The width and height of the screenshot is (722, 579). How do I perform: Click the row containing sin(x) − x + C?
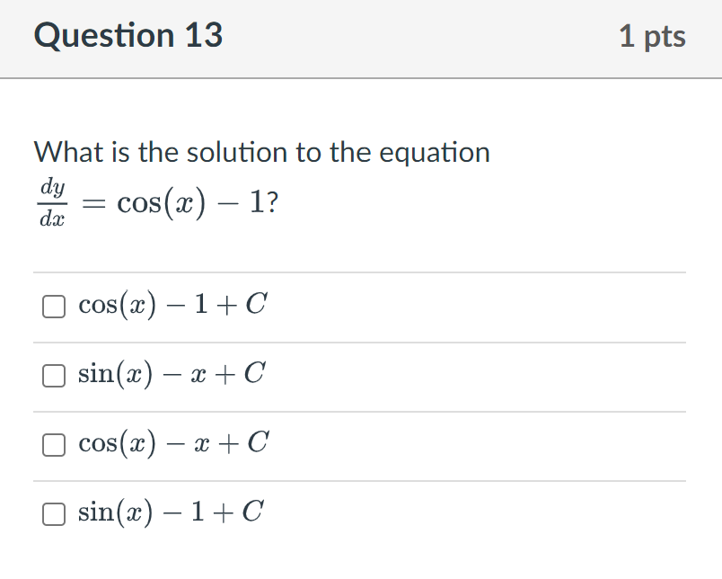[x=359, y=375]
